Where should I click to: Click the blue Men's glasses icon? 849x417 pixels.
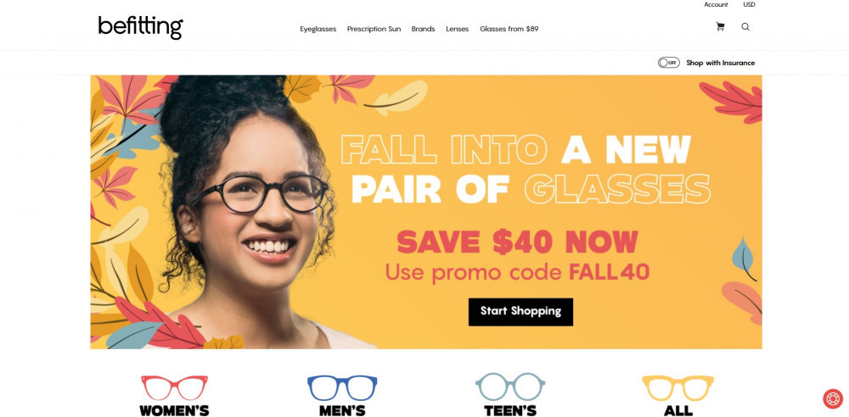[x=342, y=387]
